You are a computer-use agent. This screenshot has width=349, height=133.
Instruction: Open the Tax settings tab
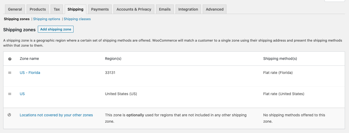(57, 9)
